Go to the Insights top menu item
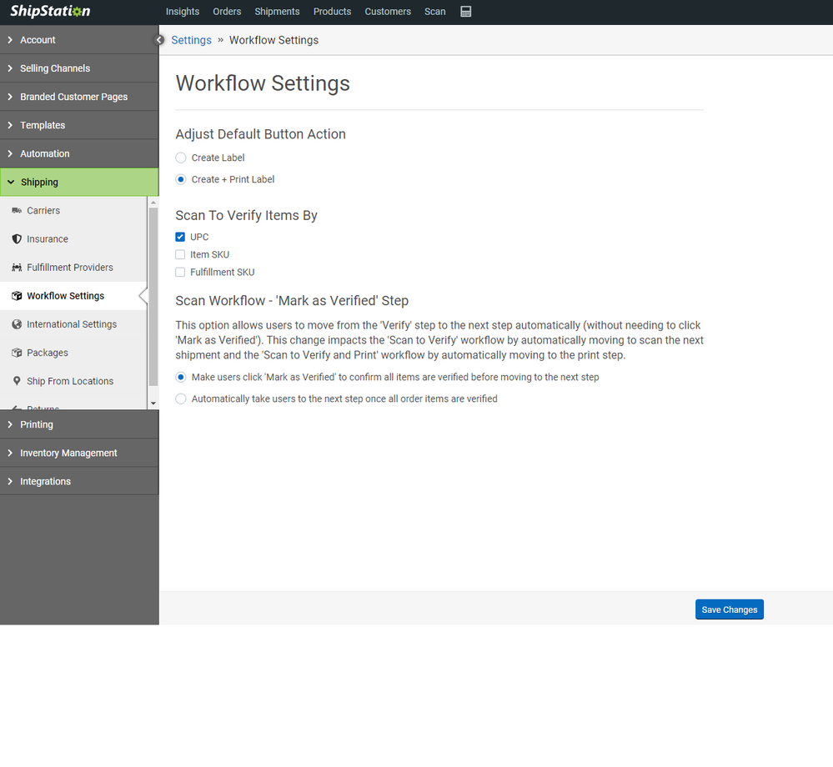The width and height of the screenshot is (833, 767). click(x=183, y=12)
